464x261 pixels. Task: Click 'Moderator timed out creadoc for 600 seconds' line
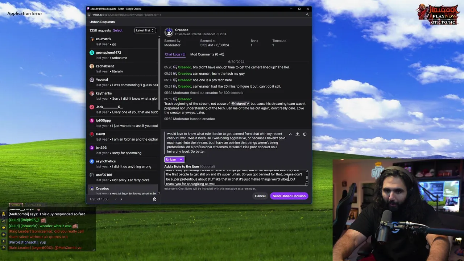(208, 93)
